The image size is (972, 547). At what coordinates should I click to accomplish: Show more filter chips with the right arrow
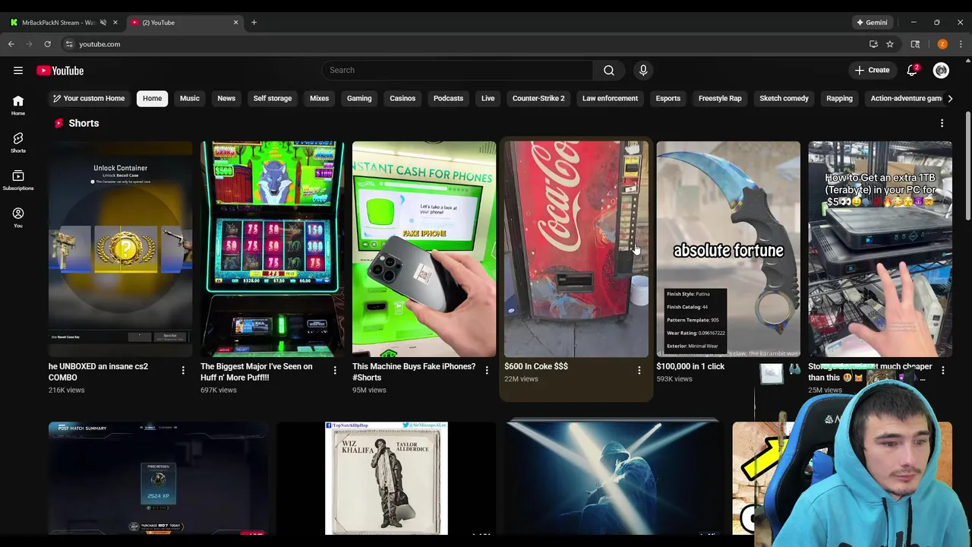coord(949,98)
